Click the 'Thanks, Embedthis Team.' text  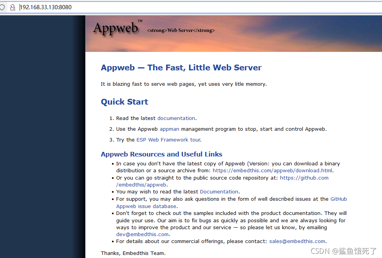click(133, 253)
